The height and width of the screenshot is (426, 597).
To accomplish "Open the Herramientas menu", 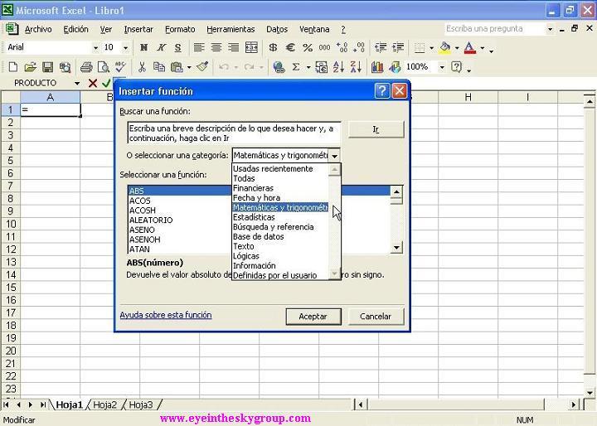I will click(231, 29).
